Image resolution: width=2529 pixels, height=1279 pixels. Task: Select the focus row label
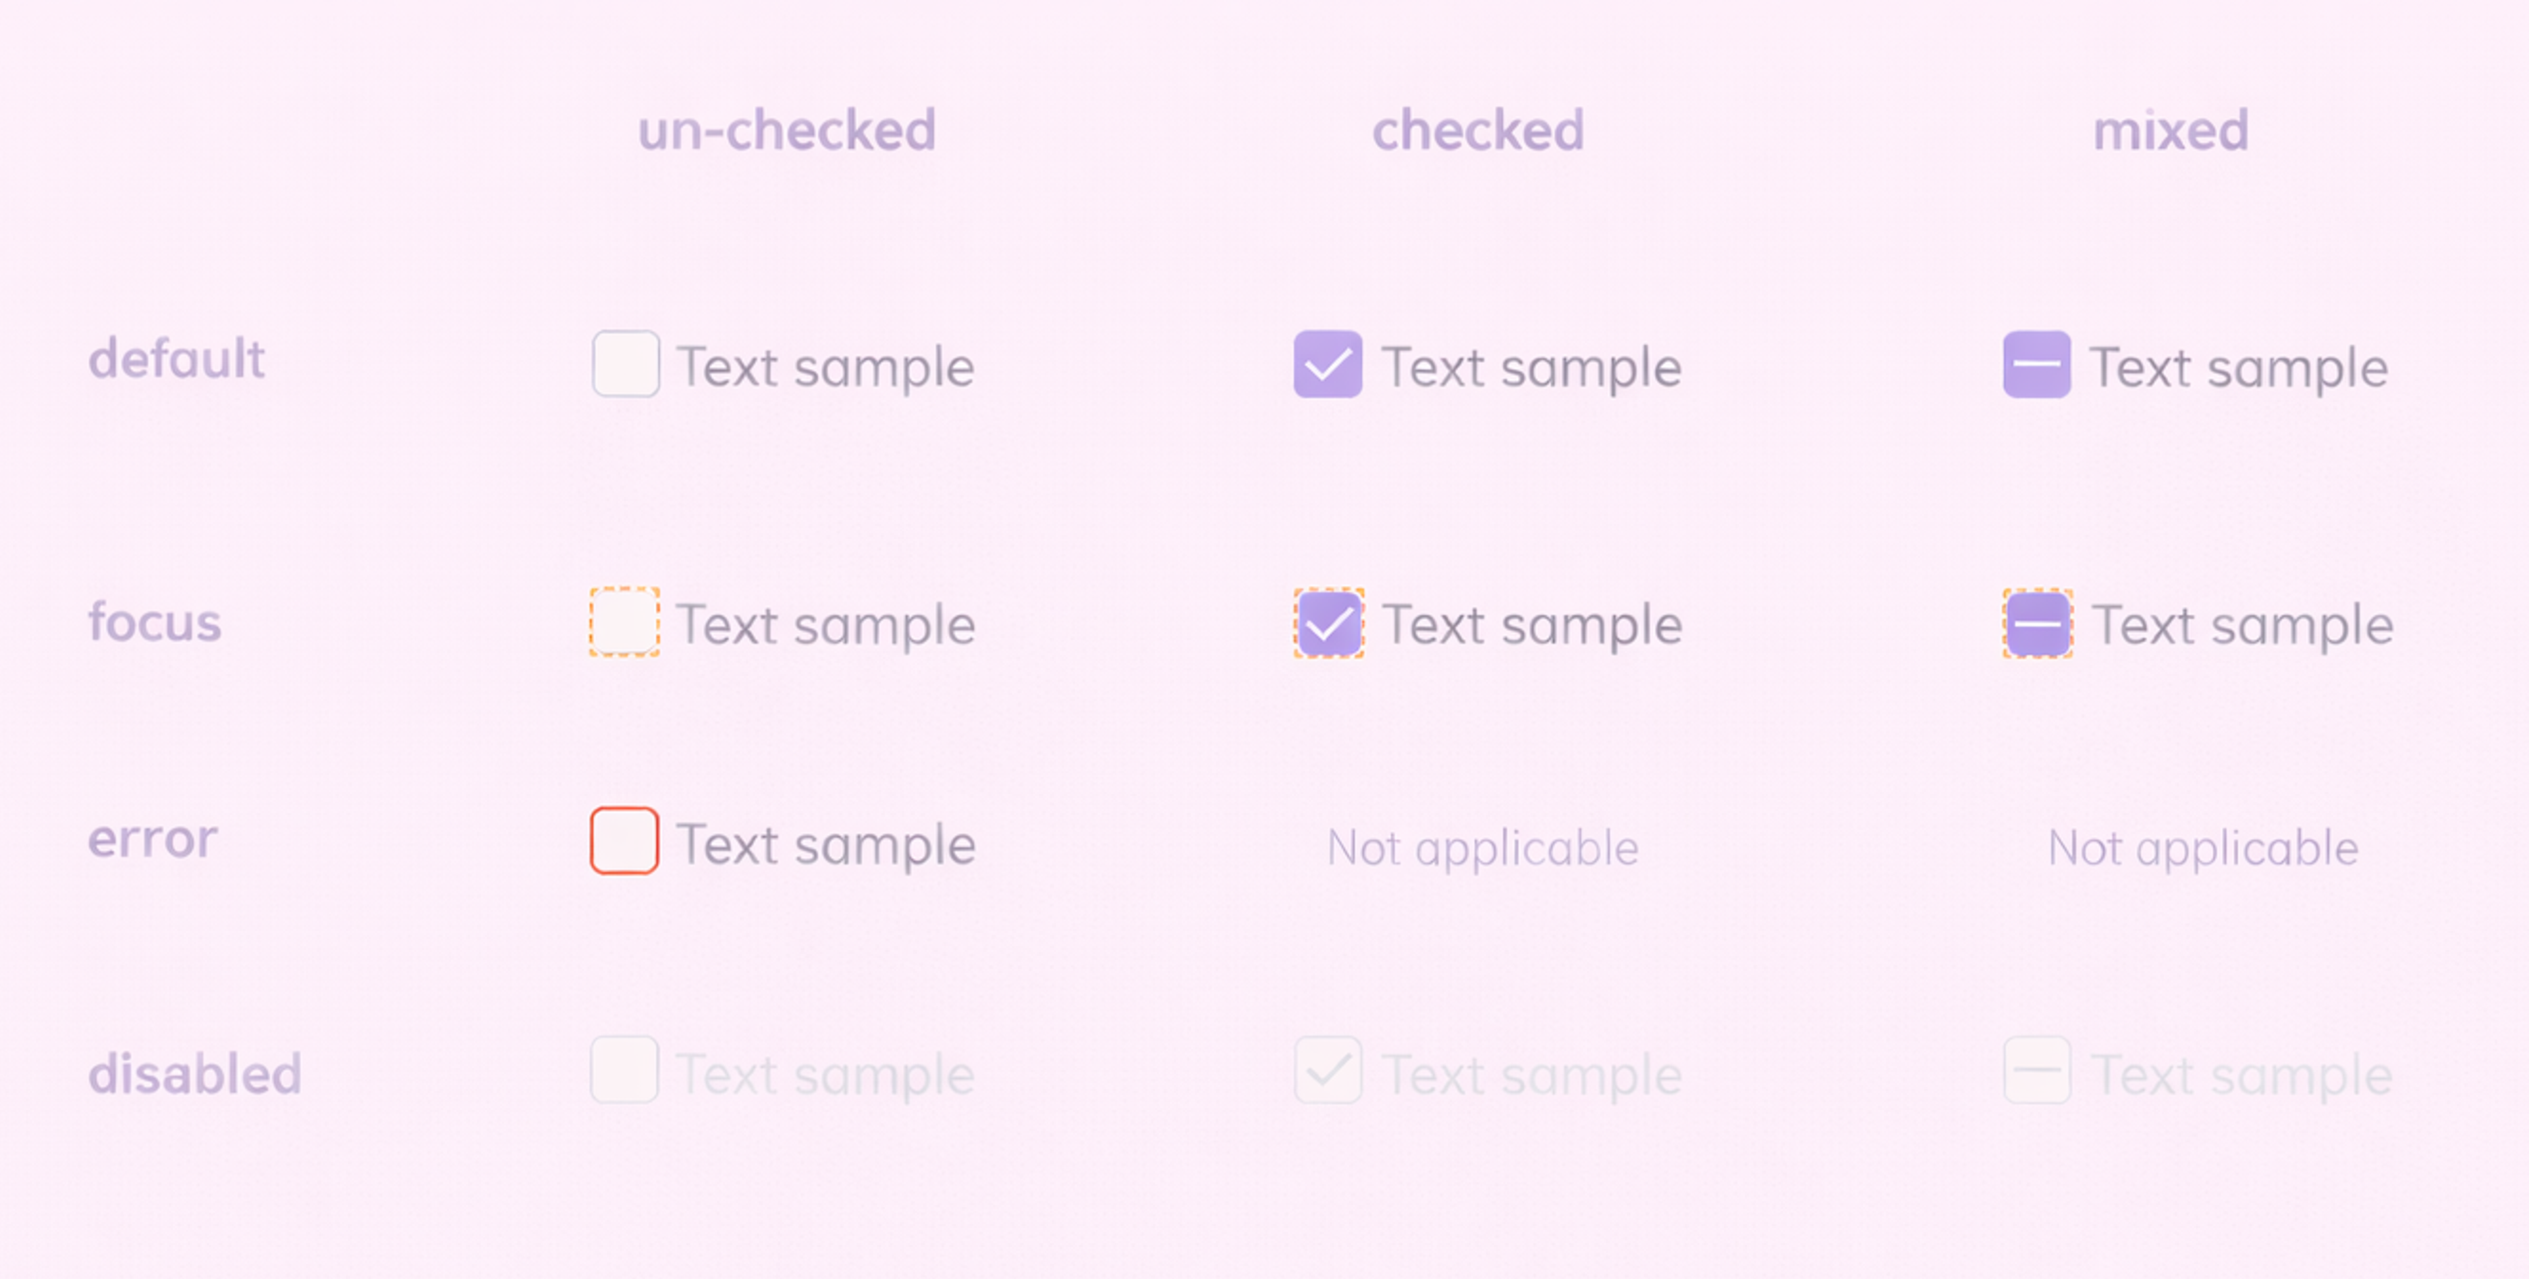[x=154, y=621]
